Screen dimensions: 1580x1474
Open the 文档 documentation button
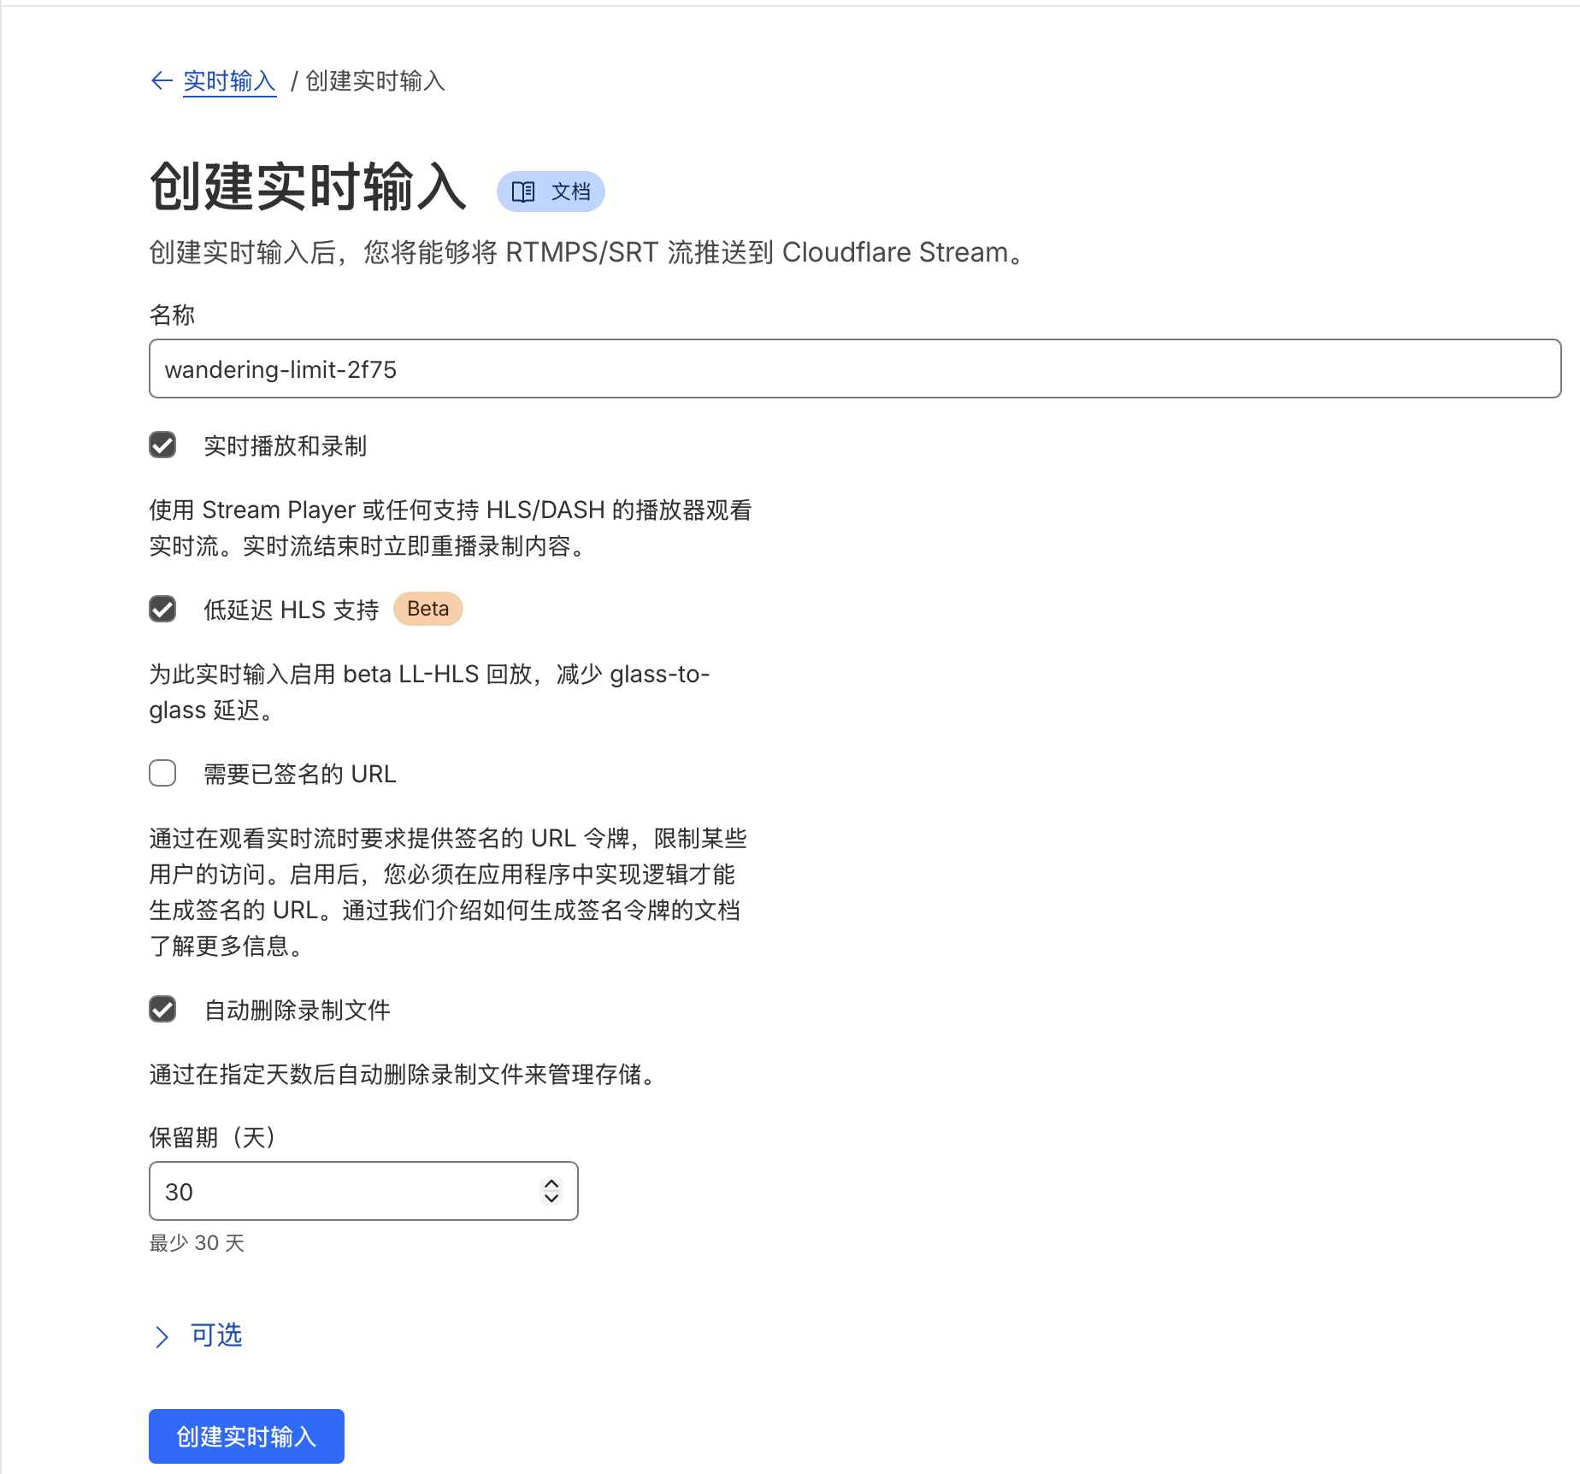[x=551, y=192]
